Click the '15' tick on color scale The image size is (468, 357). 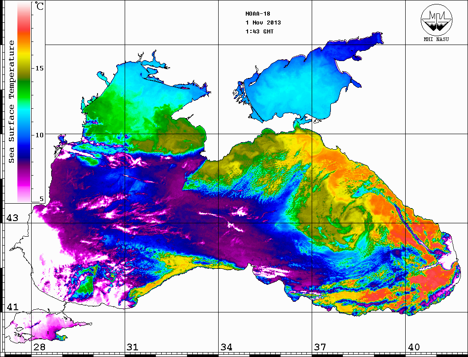click(39, 68)
